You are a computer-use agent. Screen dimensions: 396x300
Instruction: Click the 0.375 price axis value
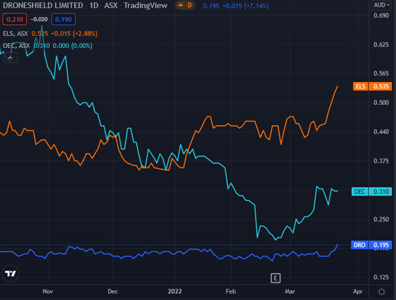click(x=381, y=161)
